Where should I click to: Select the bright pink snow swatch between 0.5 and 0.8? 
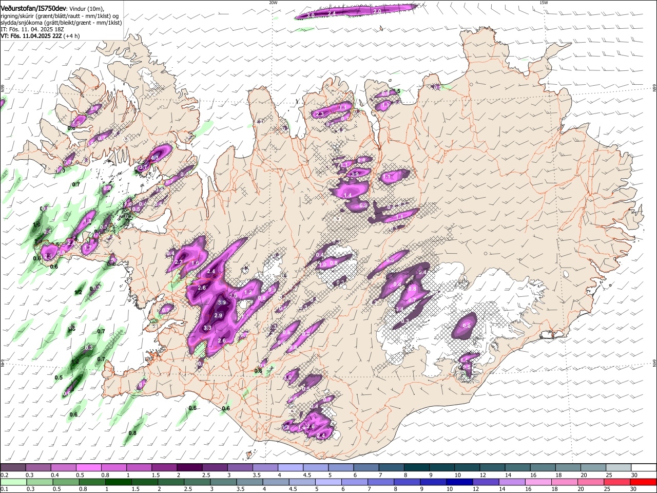(88, 468)
